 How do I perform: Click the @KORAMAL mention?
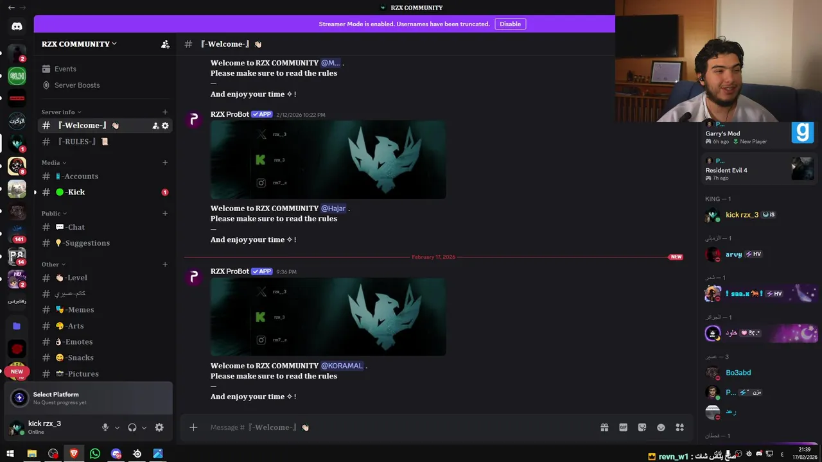click(342, 366)
